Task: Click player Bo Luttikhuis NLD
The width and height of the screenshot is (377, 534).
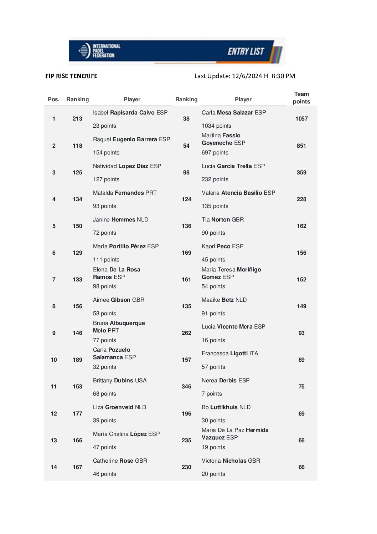Action: pos(226,407)
